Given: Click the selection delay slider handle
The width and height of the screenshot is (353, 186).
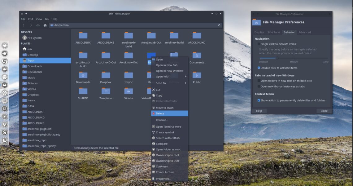Looking at the screenshot, I should tap(277, 58).
